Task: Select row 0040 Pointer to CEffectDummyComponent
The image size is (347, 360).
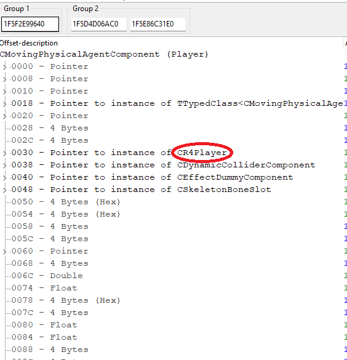Action: pos(152,177)
